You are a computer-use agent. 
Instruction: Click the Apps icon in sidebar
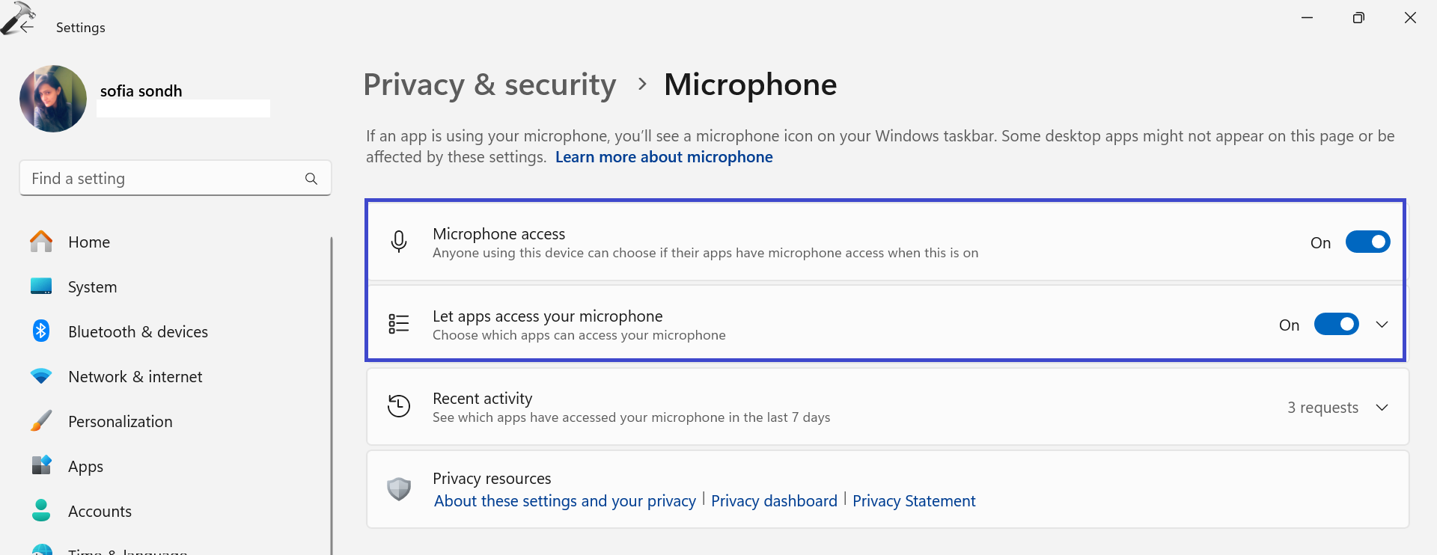pyautogui.click(x=41, y=465)
